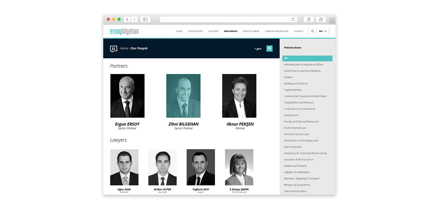Filter by Employment
Viewport: 439px width, 211px height.
(291, 115)
